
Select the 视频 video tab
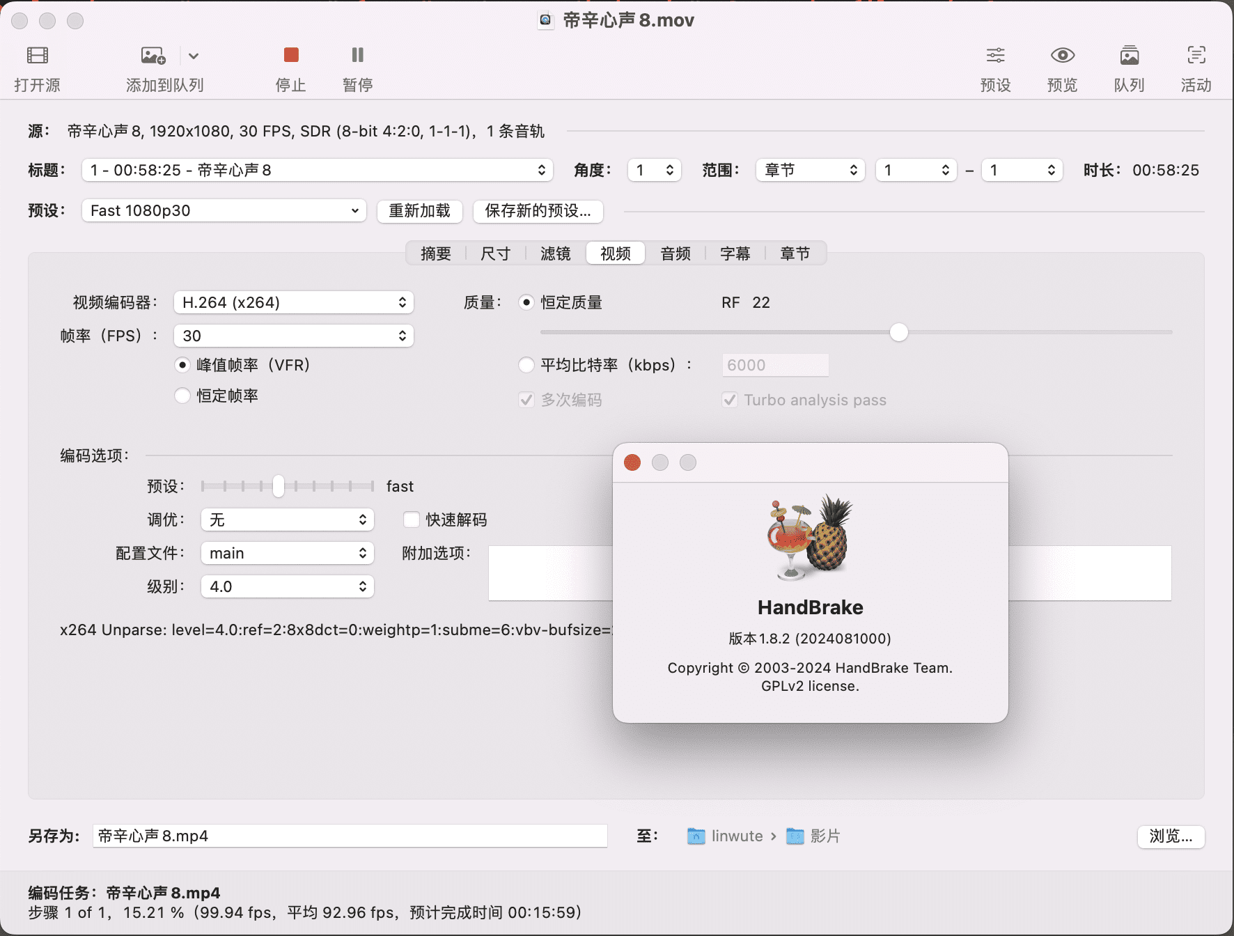[616, 253]
